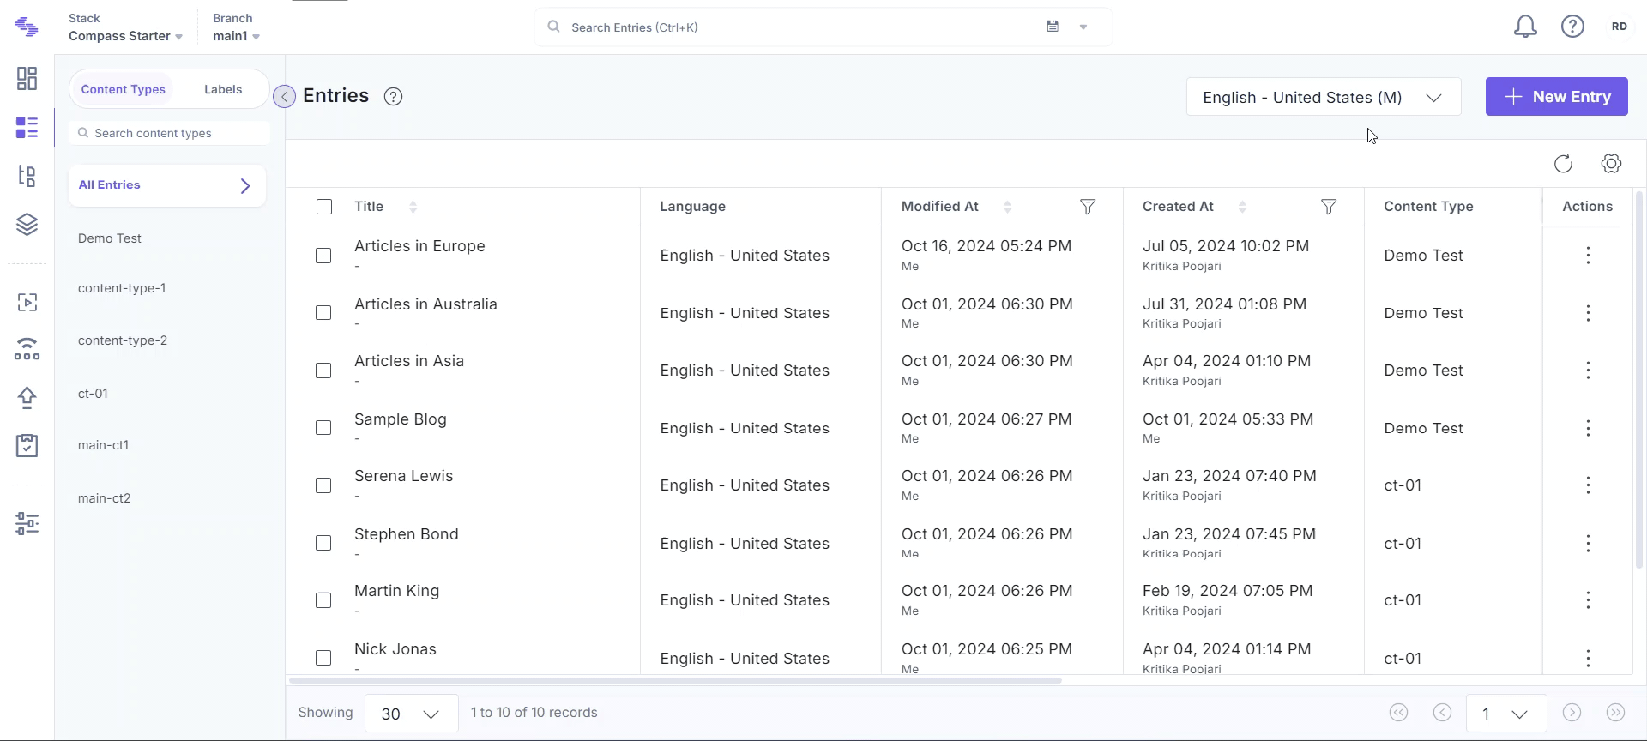Screen dimensions: 1647x741
Task: Open actions menu for Martin King
Action: (x=1588, y=600)
